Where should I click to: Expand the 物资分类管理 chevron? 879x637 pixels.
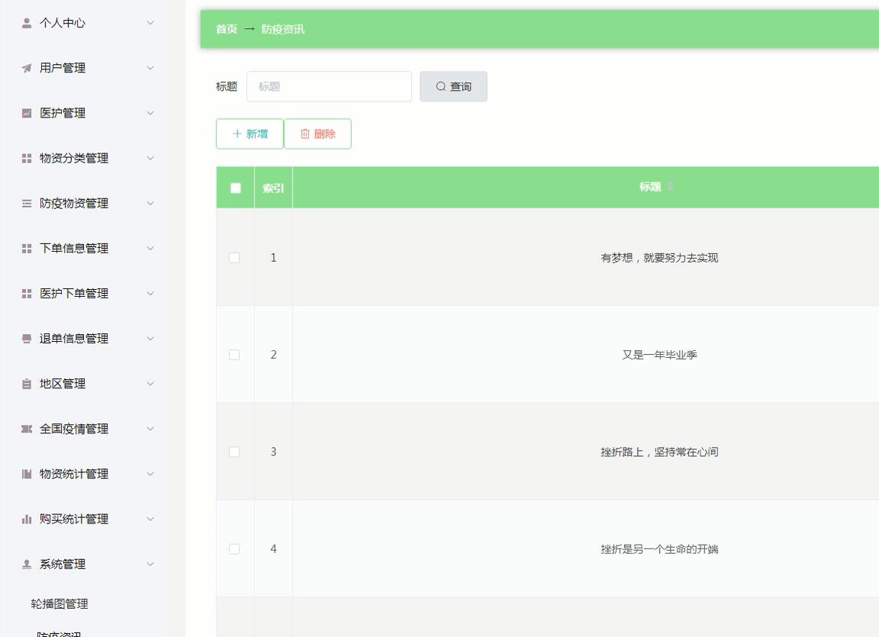click(x=150, y=159)
